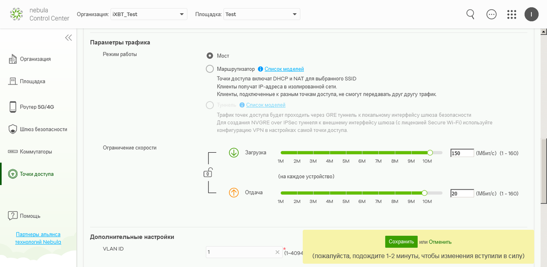Image resolution: width=547 pixels, height=267 pixels.
Task: Collapse the sidebar with double chevron
Action: [68, 38]
